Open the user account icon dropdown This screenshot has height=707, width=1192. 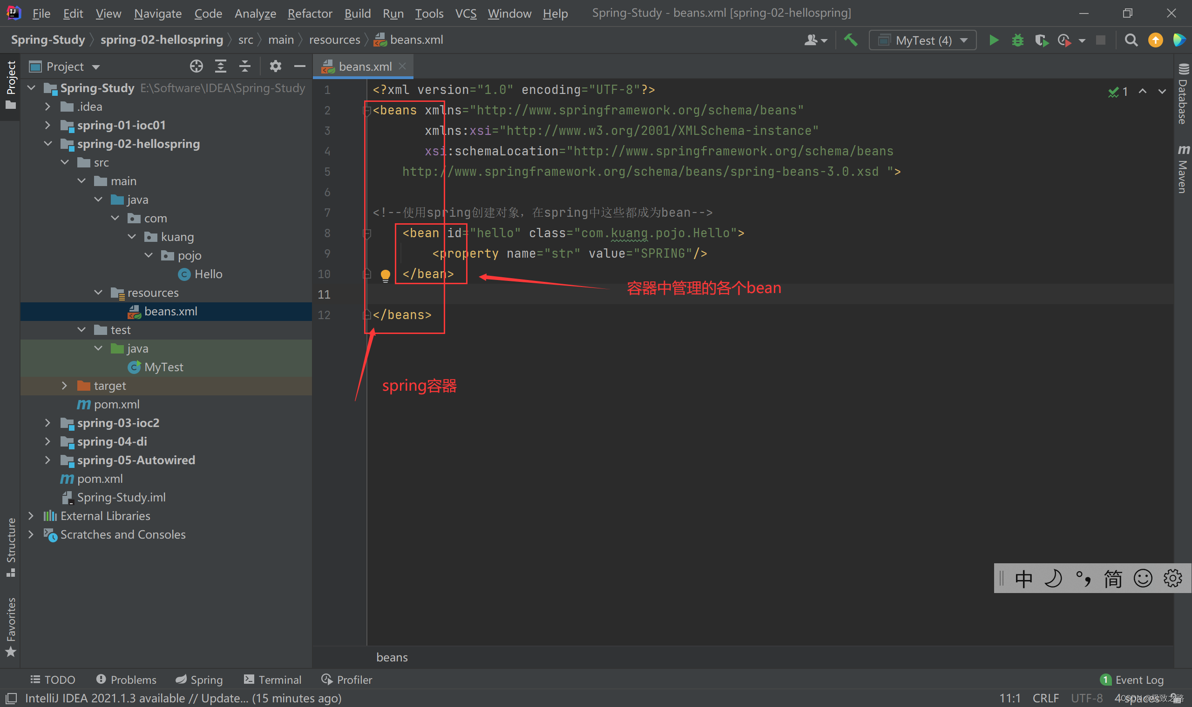pyautogui.click(x=815, y=40)
